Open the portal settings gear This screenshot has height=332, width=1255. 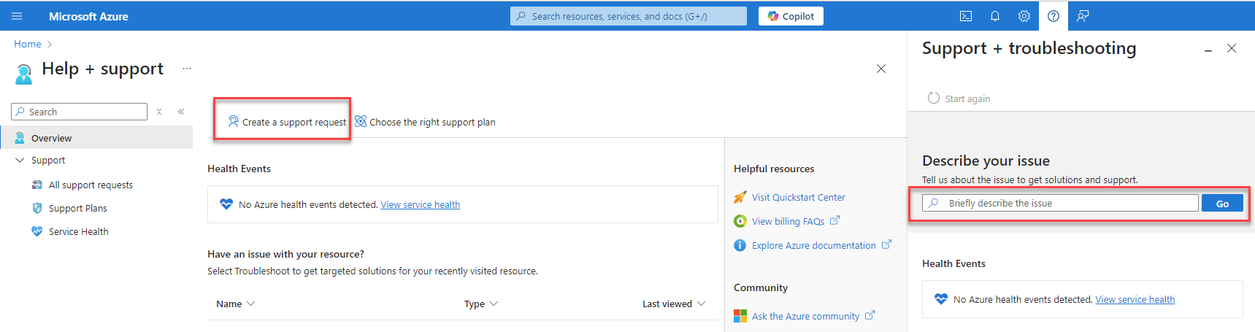tap(1024, 16)
